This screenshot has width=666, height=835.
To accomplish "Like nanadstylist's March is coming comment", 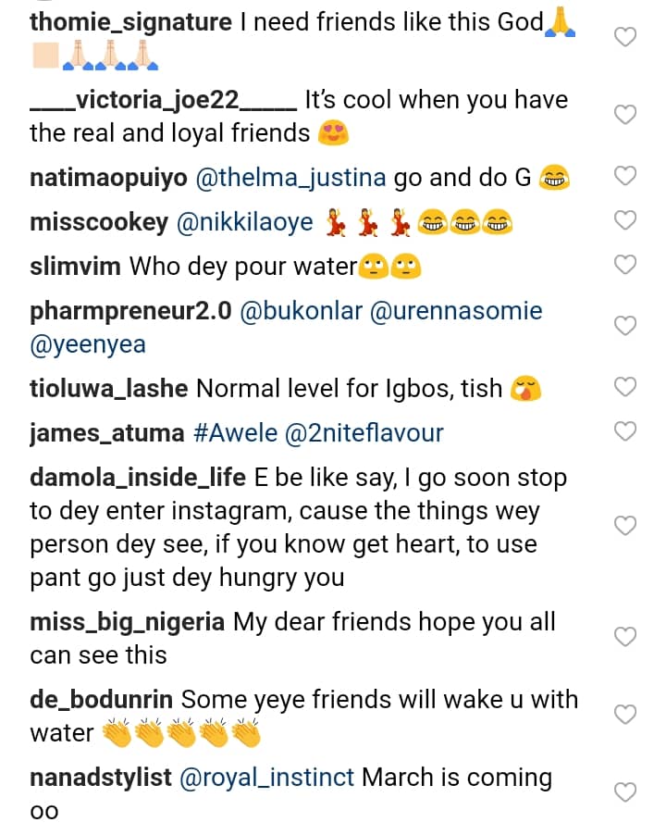I will [x=626, y=792].
